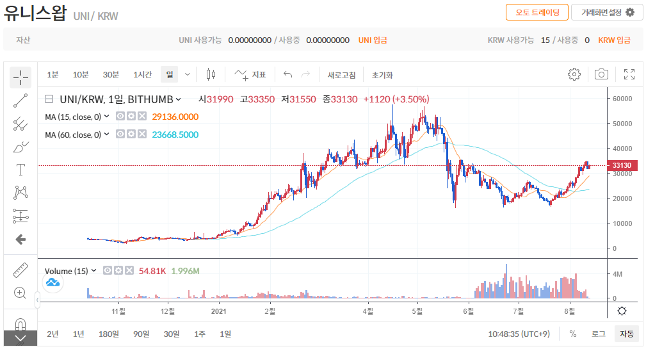This screenshot has height=349, width=646.
Task: Hide the Volume indicator
Action: coord(108,270)
